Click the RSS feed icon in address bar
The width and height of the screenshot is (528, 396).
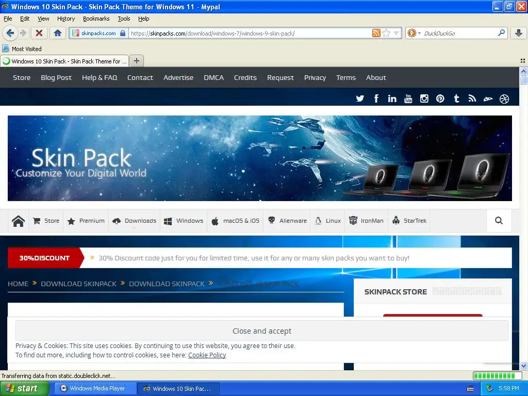tap(376, 33)
